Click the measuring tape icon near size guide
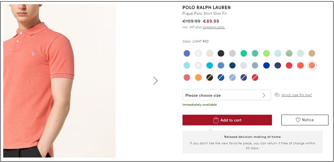Screen dimensions: 334x162 [x=277, y=95]
